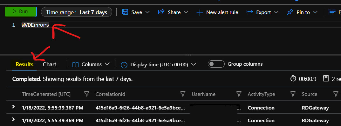Click the records count notebook icon
The image size is (341, 126).
[x=325, y=78]
